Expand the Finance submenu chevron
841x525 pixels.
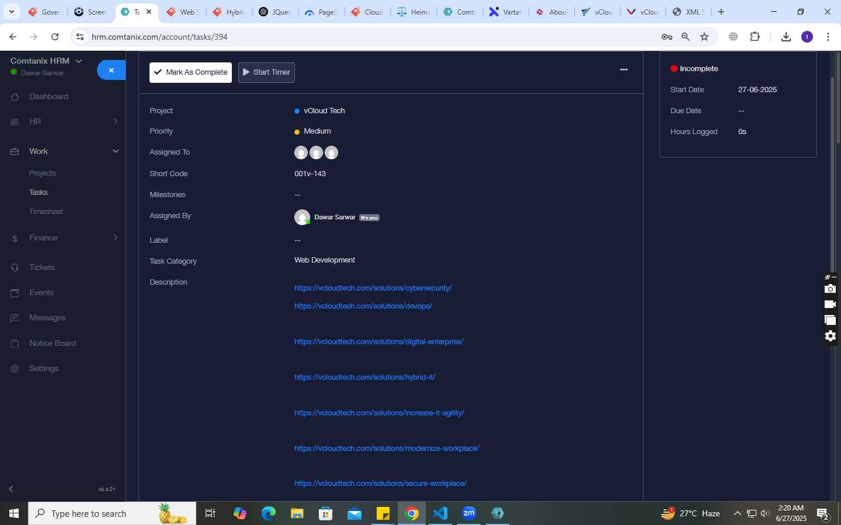pos(116,237)
